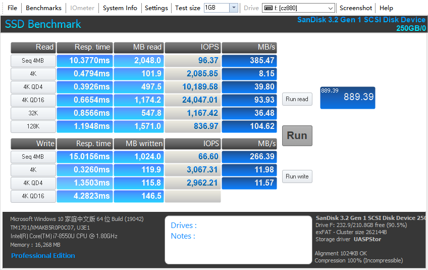The width and height of the screenshot is (428, 270).
Task: Click the Notes field in notes box
Action: pos(183,236)
